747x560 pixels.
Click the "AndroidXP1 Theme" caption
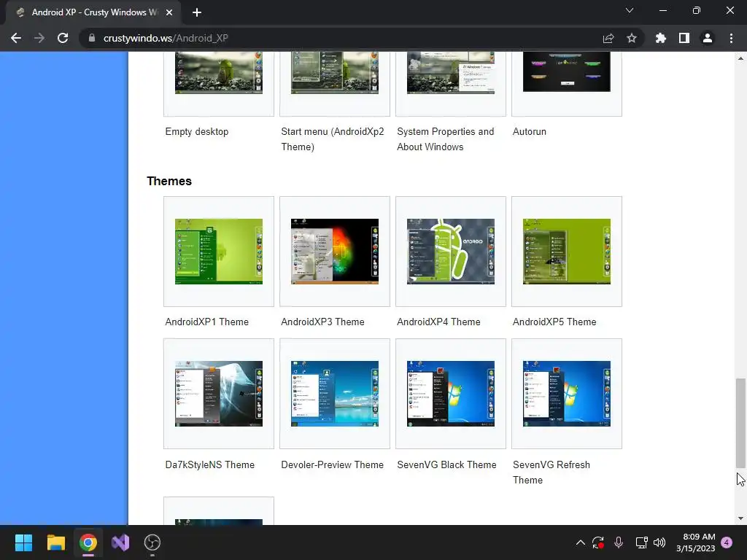(x=206, y=322)
